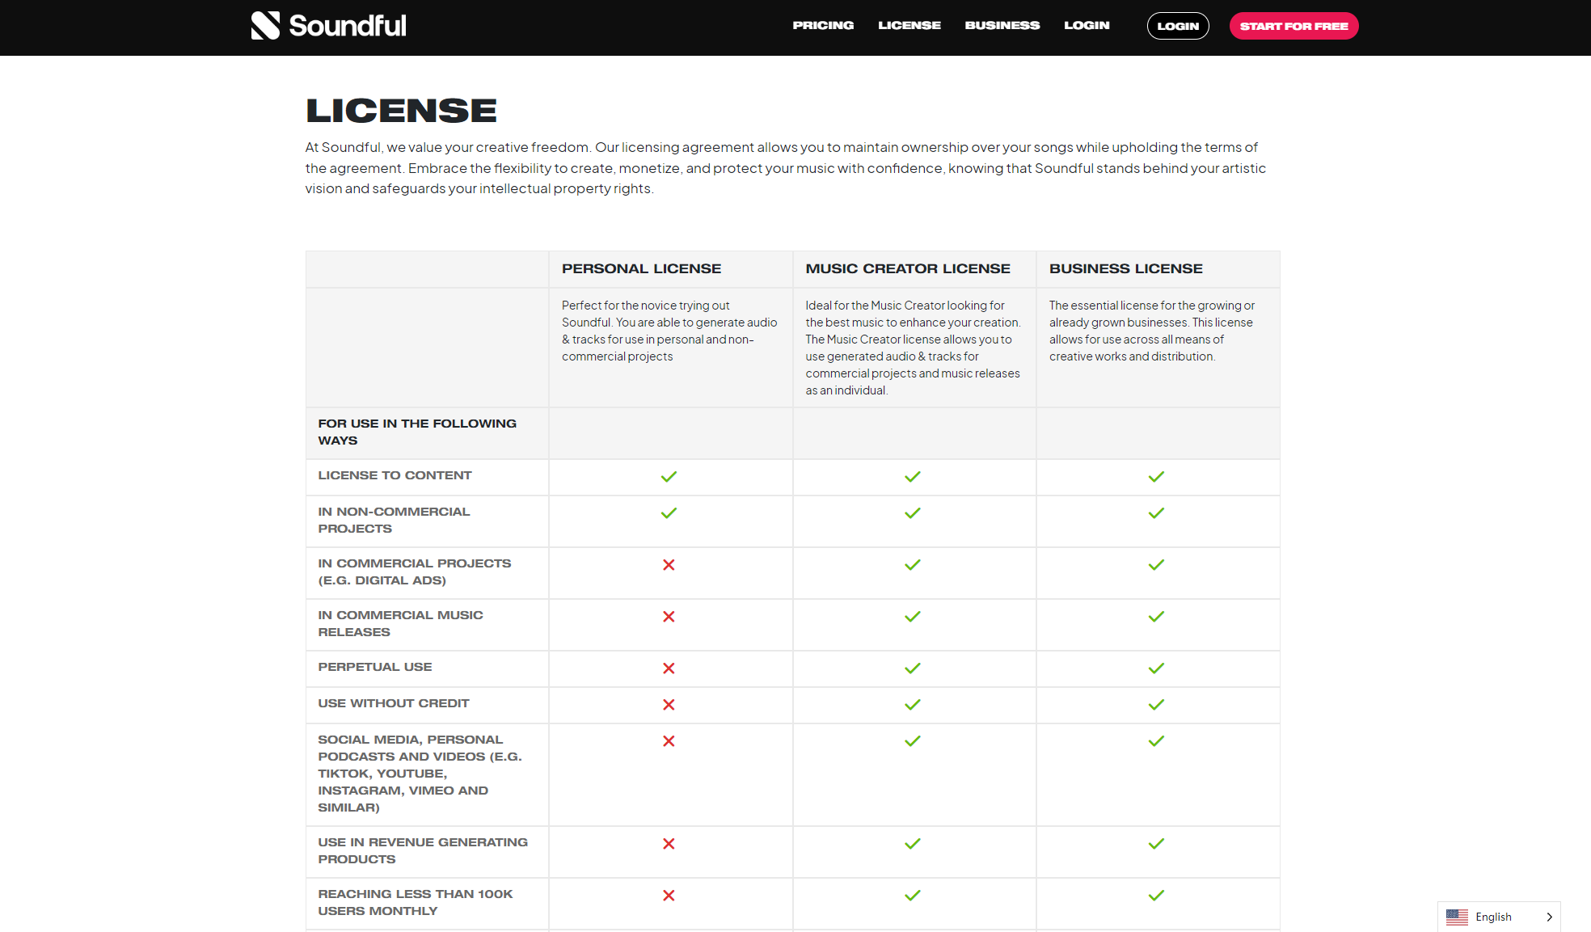Viewport: 1591px width, 932px height.
Task: Click Music Creator checkmark for Social Media row
Action: click(912, 741)
